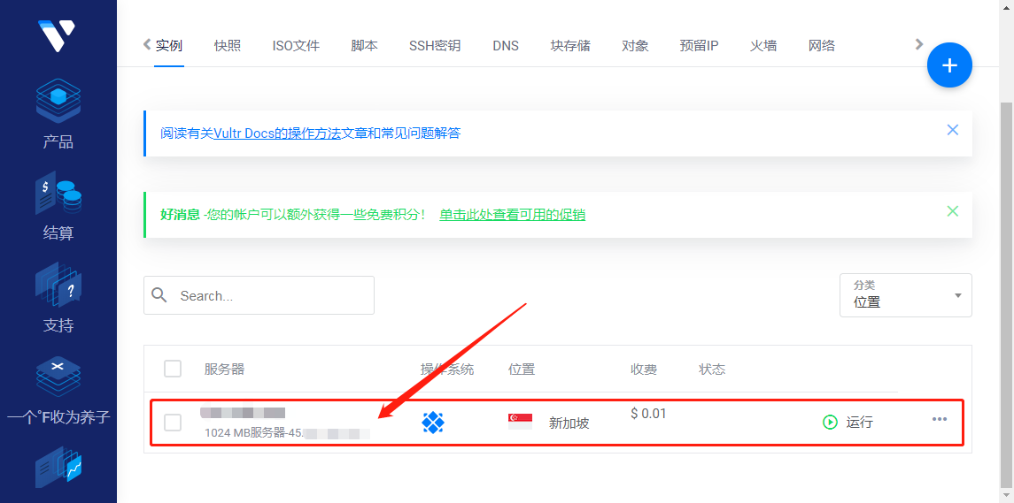Open the Vultr Docs的操作方法 link
Screen dimensions: 1014x503
pos(277,133)
